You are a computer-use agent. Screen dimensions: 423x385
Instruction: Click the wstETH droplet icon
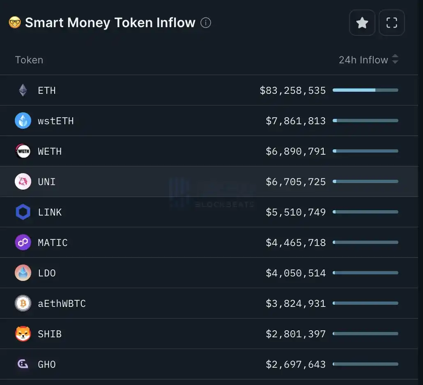23,121
